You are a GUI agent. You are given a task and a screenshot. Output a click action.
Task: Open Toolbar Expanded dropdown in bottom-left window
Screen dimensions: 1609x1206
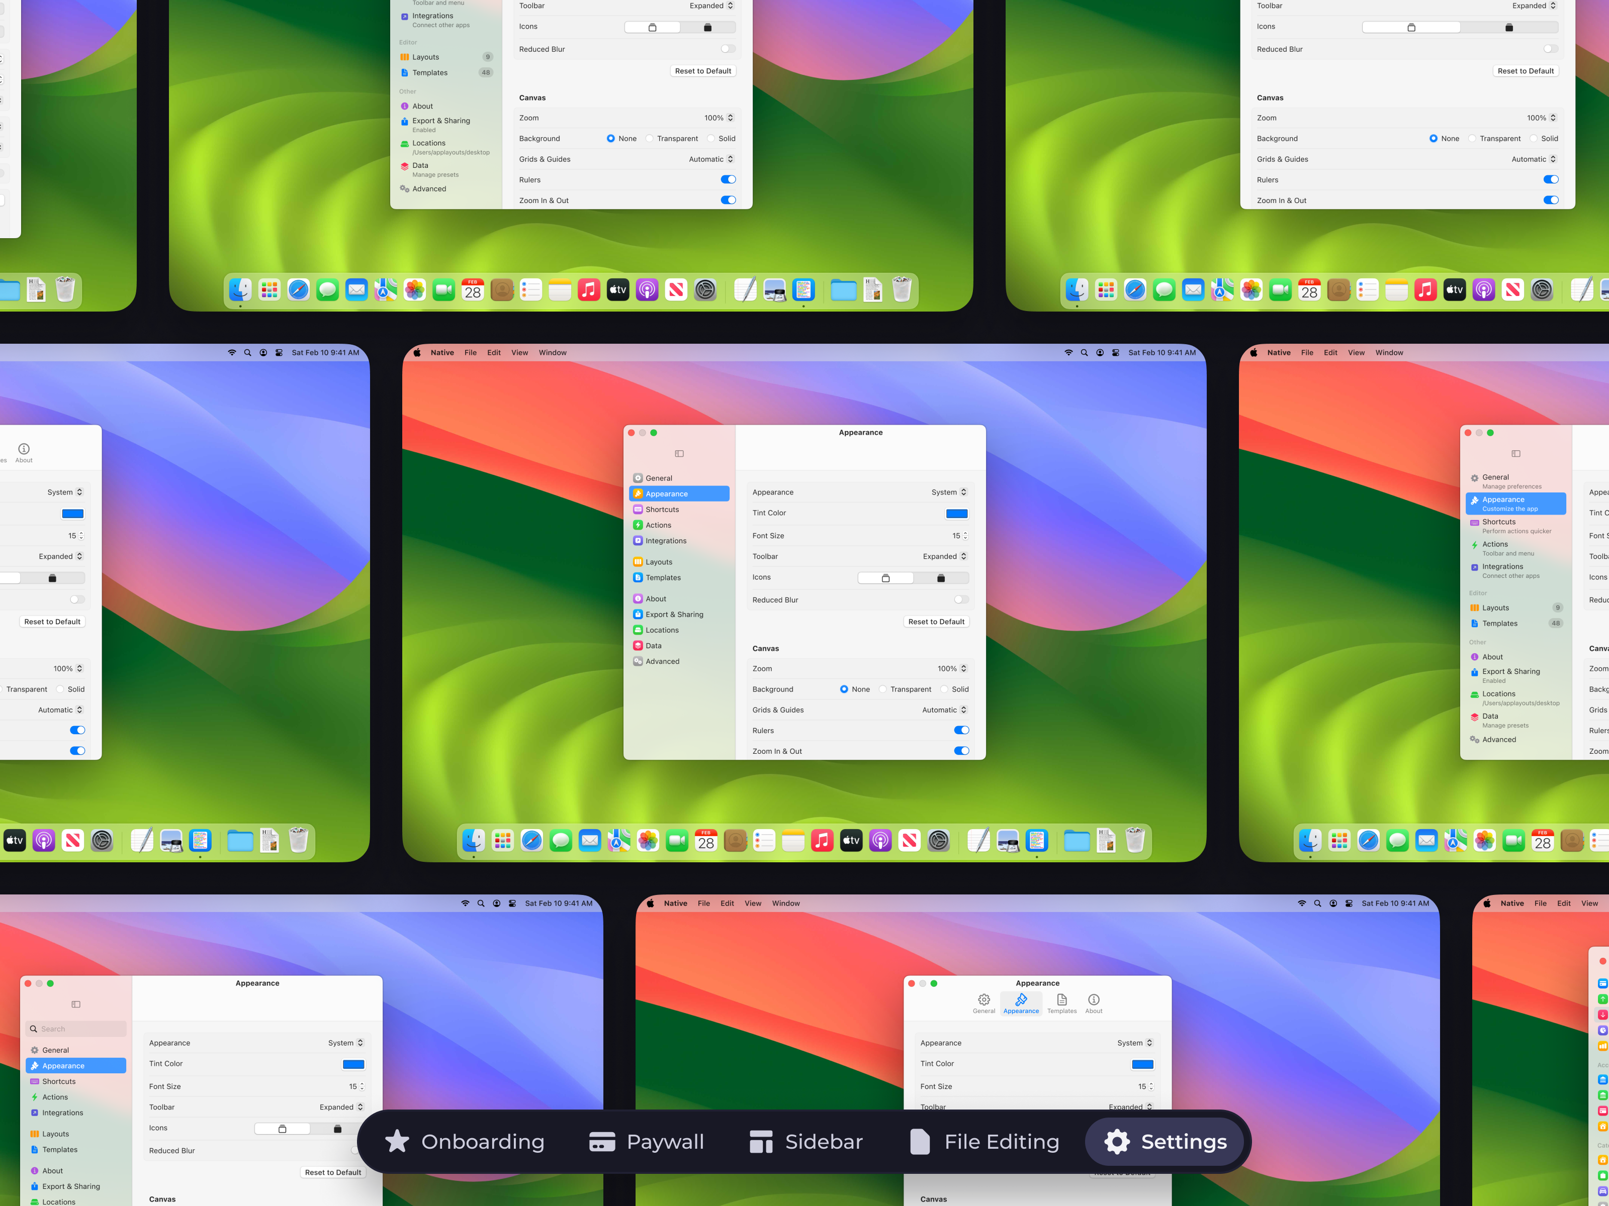(341, 1107)
